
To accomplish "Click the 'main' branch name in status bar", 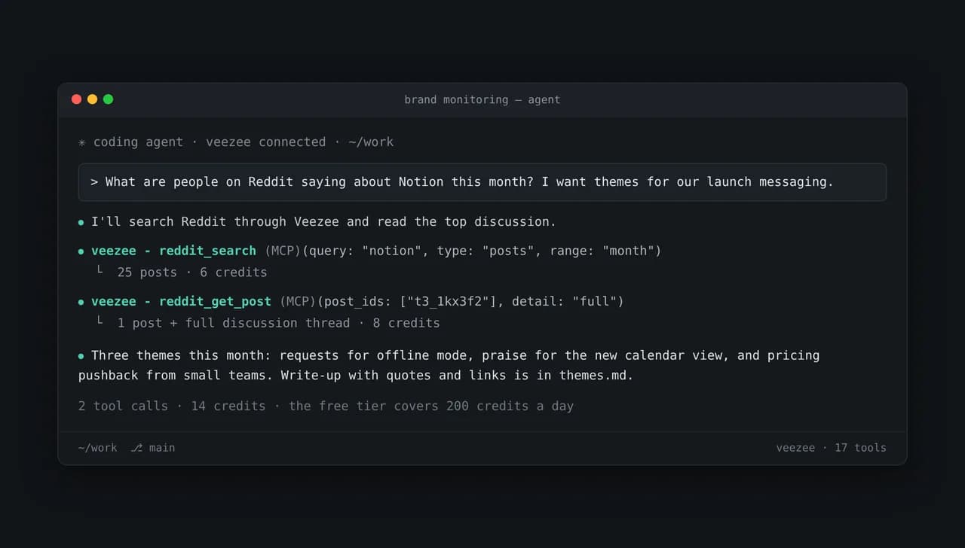I will [162, 448].
